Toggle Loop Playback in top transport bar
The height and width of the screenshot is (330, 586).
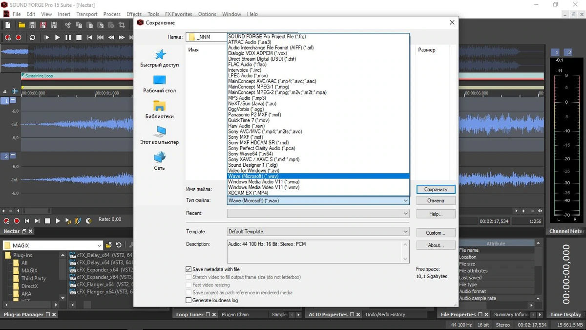pyautogui.click(x=33, y=37)
